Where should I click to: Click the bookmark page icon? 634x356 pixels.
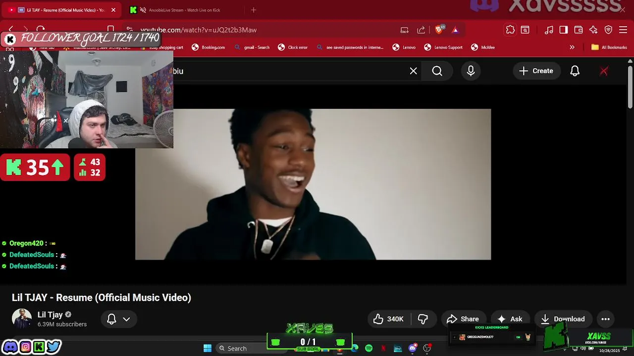[x=111, y=30]
